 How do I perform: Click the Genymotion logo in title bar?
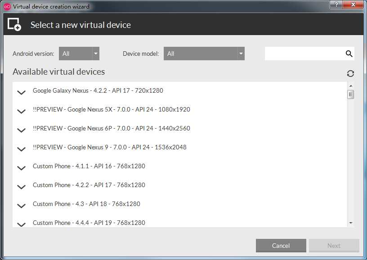7,7
